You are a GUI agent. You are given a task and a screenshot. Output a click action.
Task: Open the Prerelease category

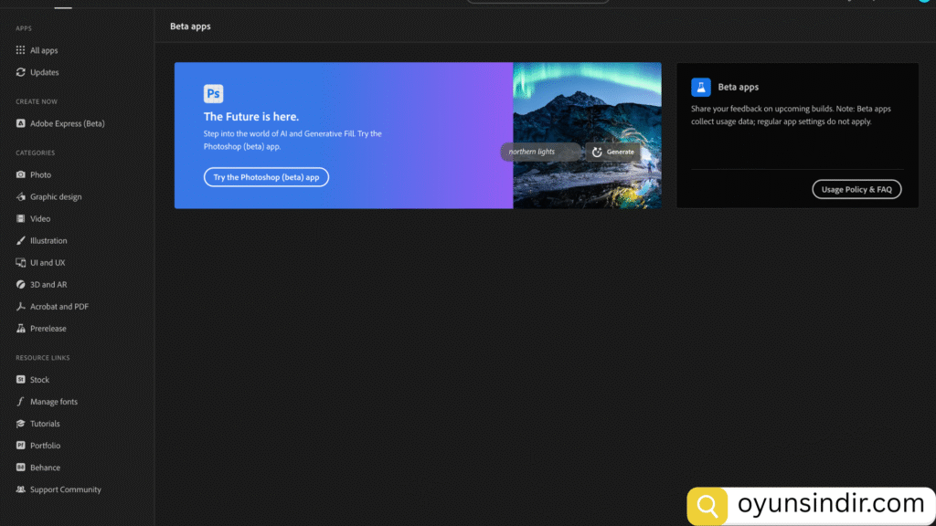tap(48, 328)
